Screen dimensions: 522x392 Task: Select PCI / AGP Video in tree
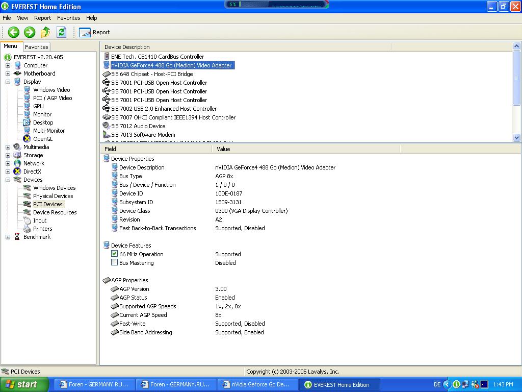(x=53, y=98)
